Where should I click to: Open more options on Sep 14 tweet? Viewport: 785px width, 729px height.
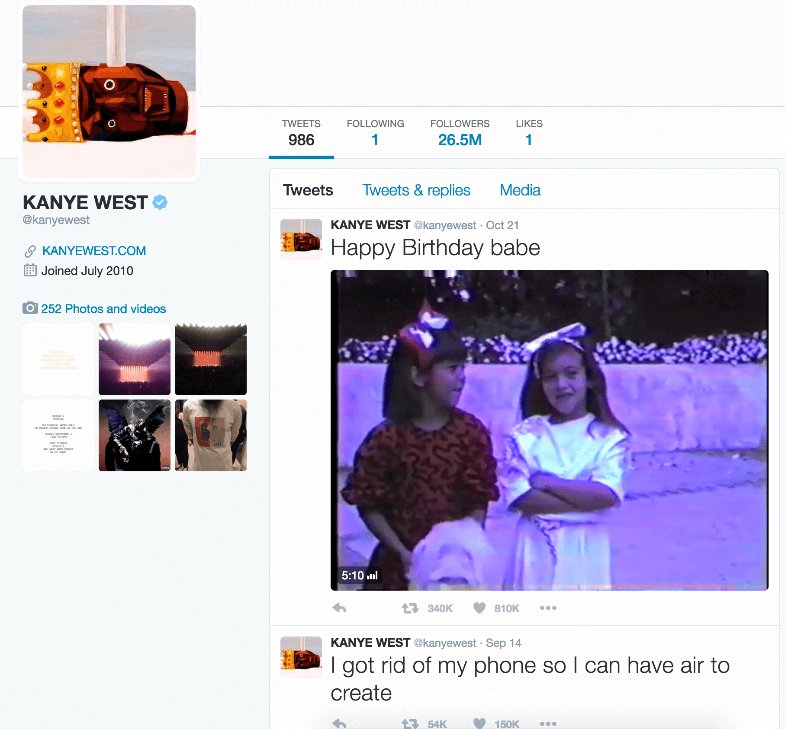548,723
